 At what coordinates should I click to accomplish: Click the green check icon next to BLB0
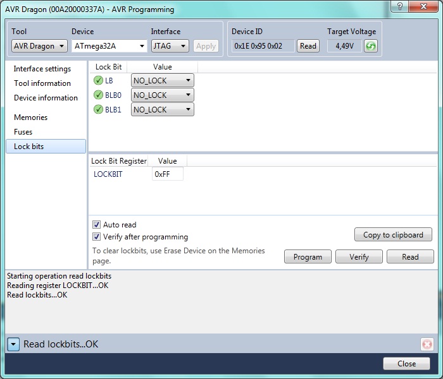pyautogui.click(x=98, y=95)
